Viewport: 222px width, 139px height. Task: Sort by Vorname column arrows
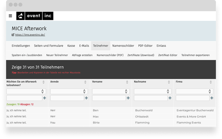[x=127, y=82]
